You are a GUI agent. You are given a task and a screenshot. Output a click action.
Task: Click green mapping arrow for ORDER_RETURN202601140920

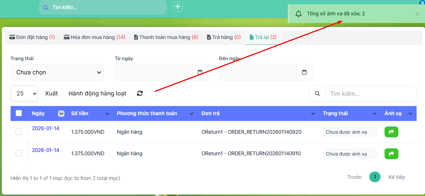[x=391, y=132]
